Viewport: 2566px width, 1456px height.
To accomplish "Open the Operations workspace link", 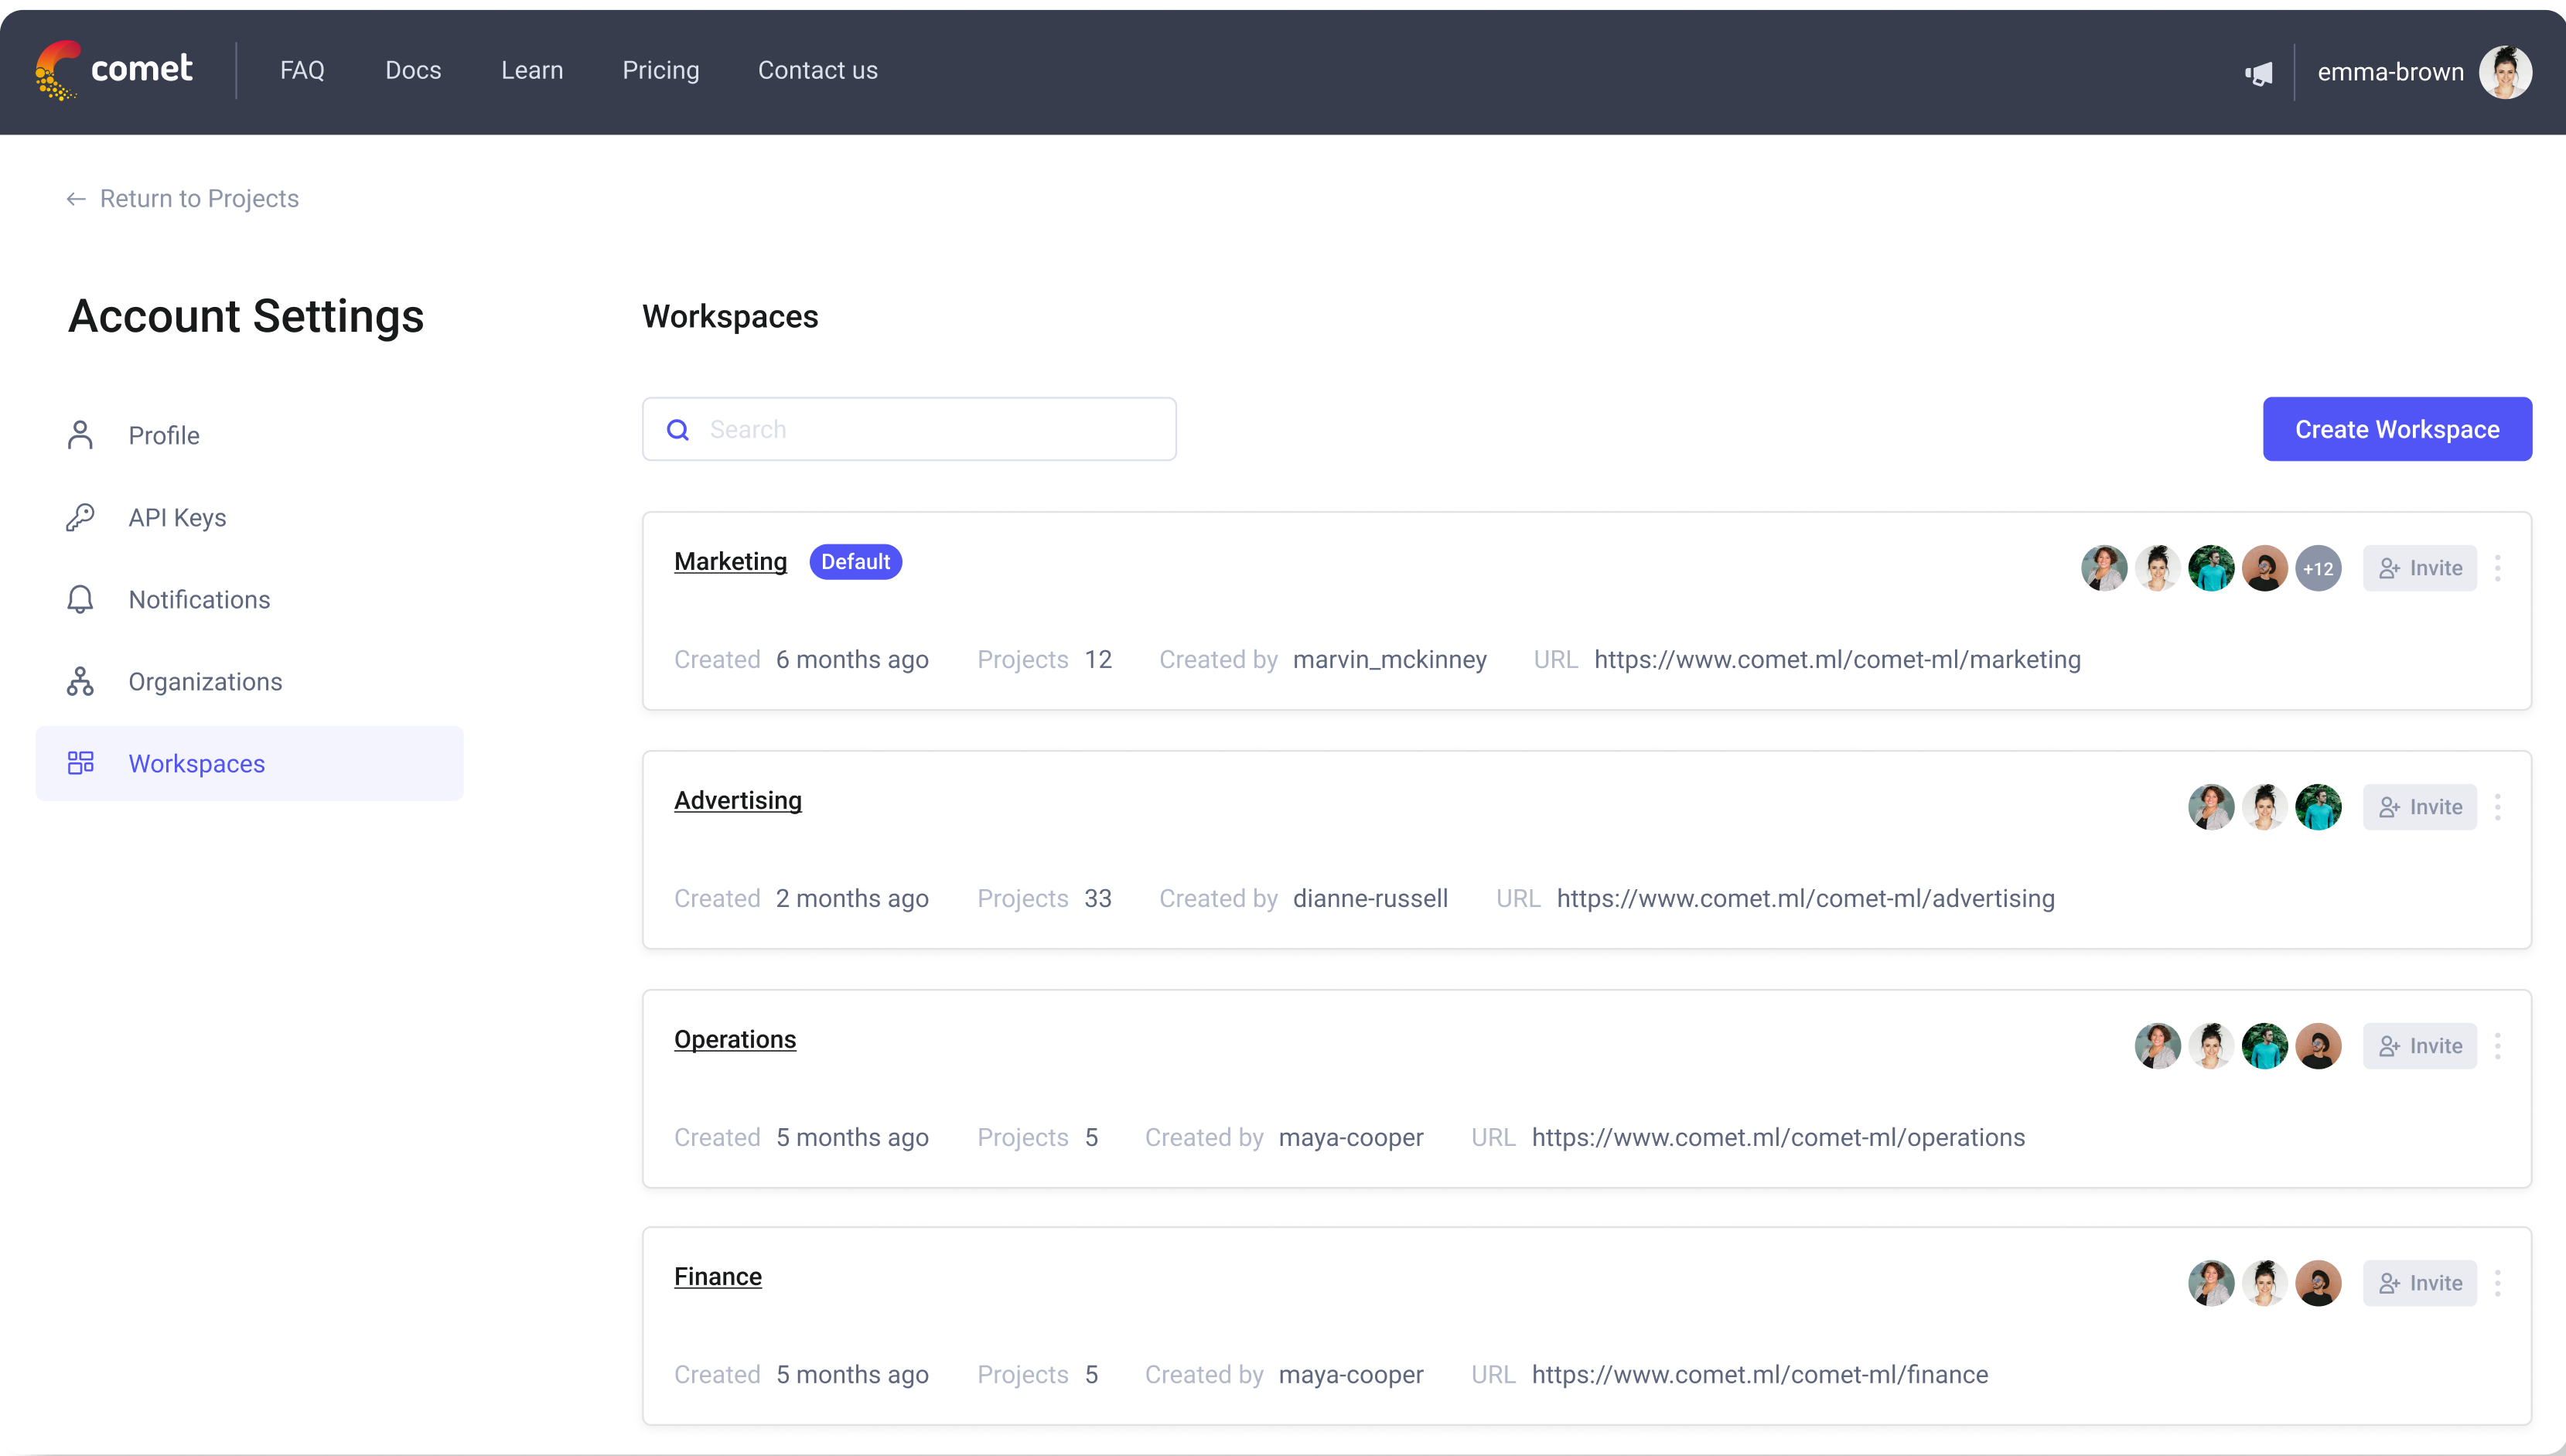I will 735,1039.
